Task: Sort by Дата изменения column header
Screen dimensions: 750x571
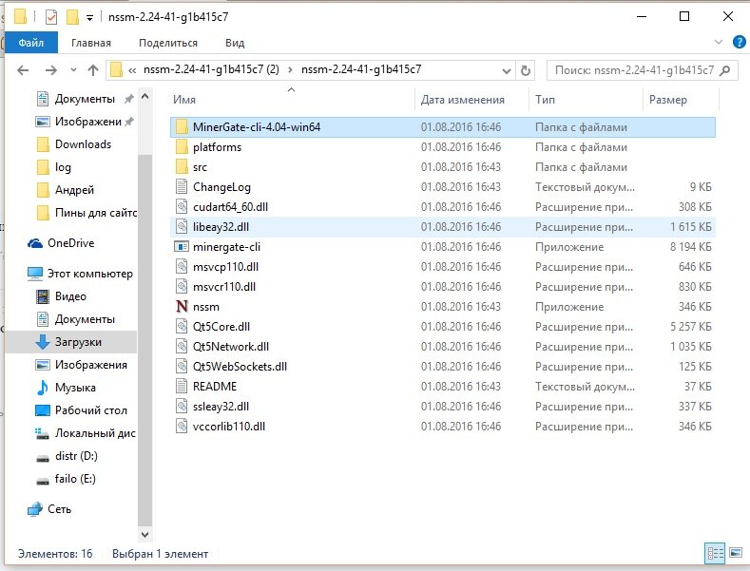Action: pyautogui.click(x=463, y=100)
